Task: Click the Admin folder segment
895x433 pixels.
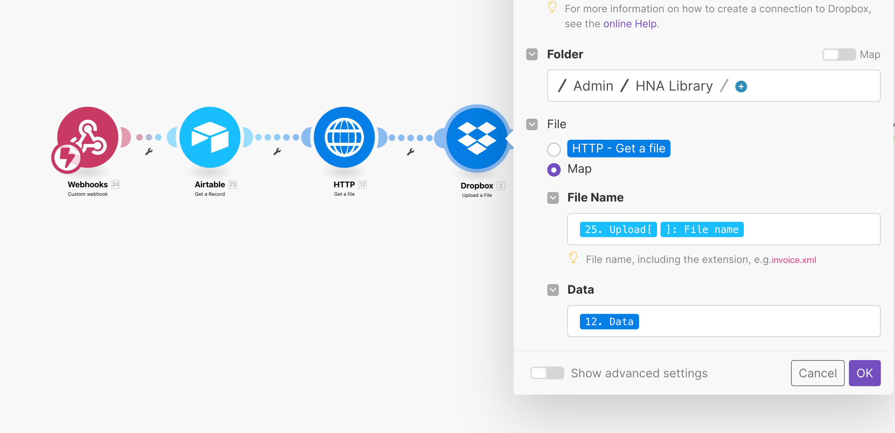Action: [593, 86]
